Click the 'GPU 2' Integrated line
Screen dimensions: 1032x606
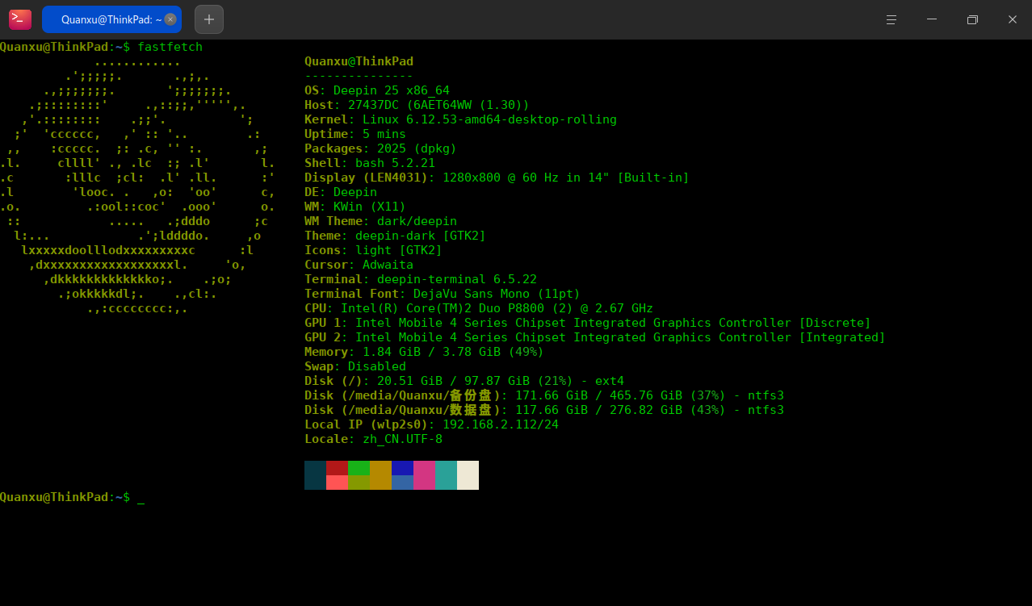pyautogui.click(x=595, y=337)
